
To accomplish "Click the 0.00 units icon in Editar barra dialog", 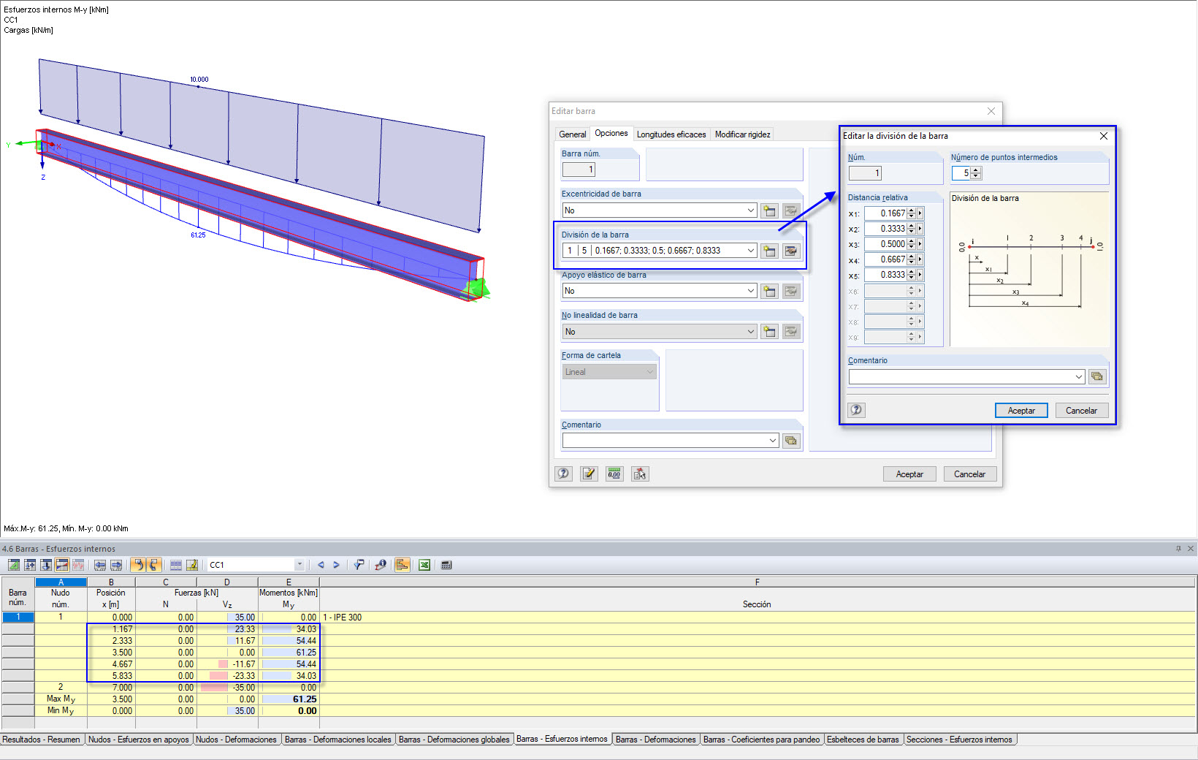I will [614, 474].
